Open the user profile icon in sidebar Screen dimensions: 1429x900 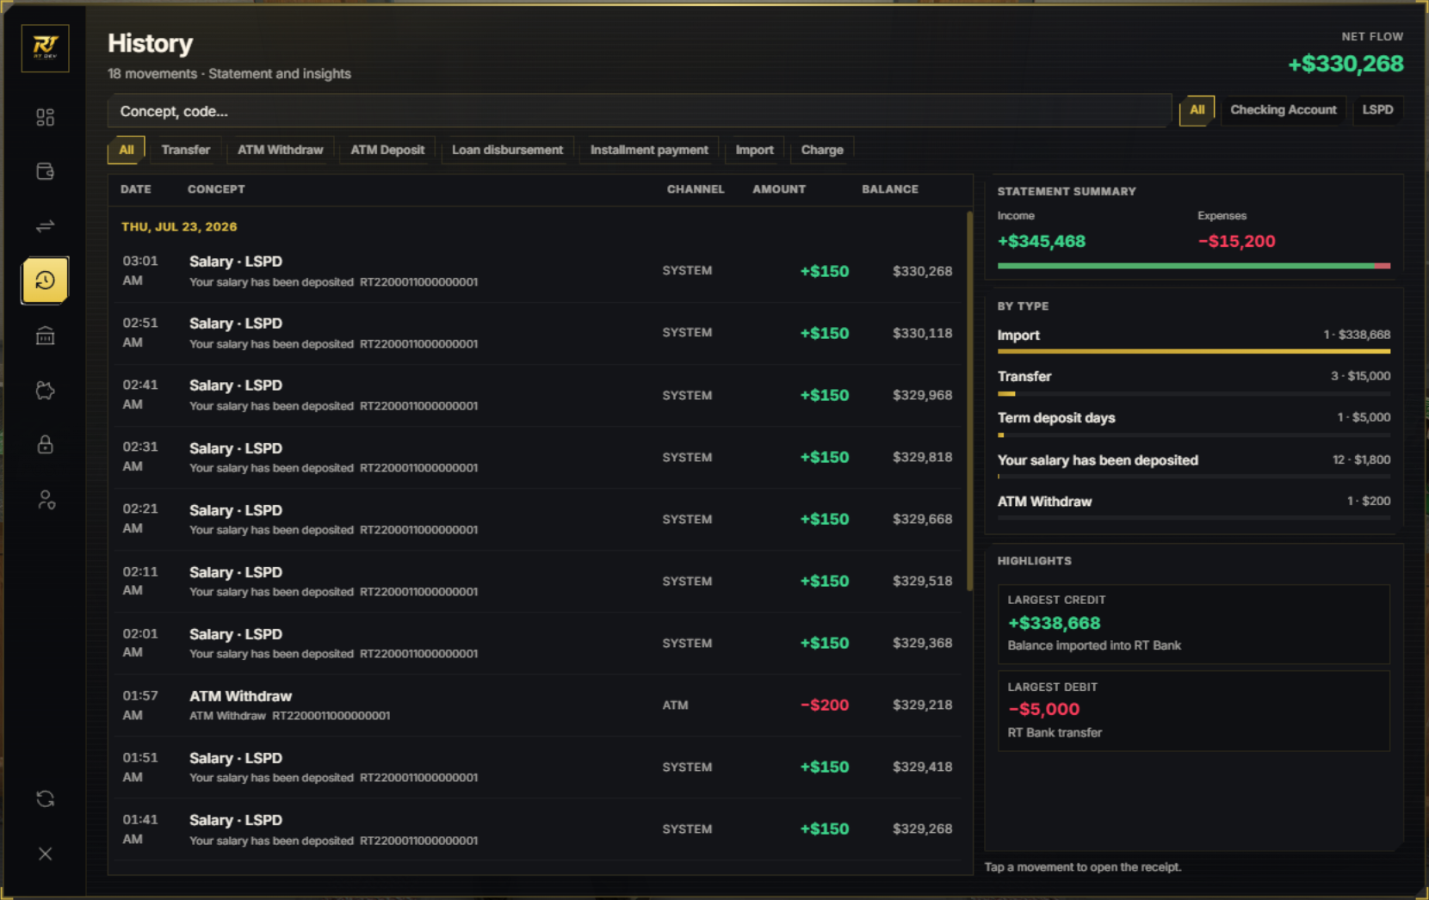point(46,500)
